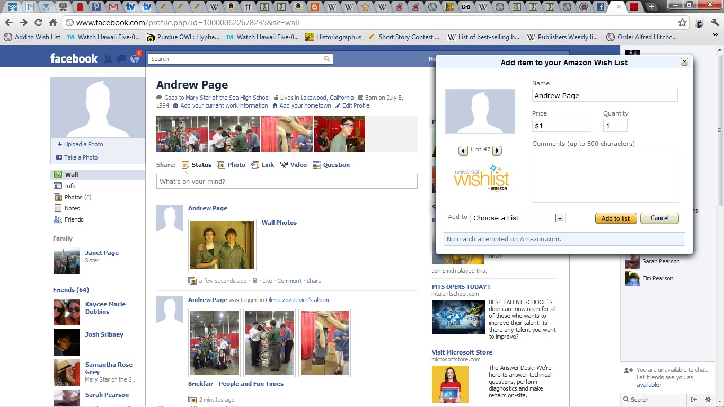Select the Video share option

point(294,165)
